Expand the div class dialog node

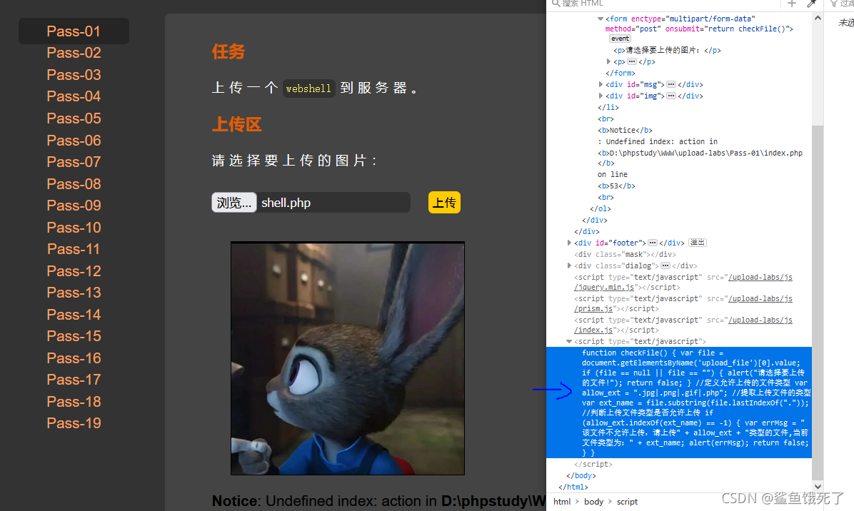tap(569, 265)
